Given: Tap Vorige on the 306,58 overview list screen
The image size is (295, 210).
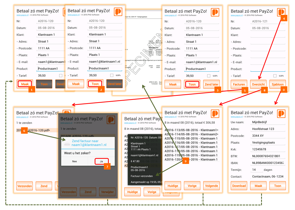Looking at the screenshot, I should pos(192,186).
